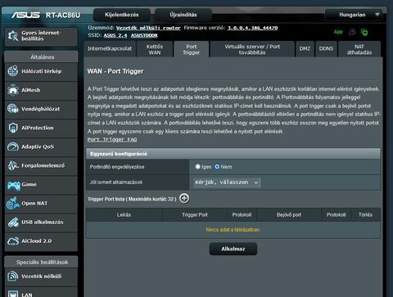Open the Adaptív QoS gauge icon
Screen dimensions: 393x297
pyautogui.click(x=13, y=146)
